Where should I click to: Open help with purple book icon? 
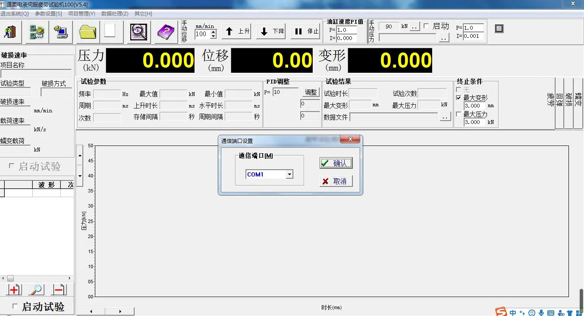[166, 32]
